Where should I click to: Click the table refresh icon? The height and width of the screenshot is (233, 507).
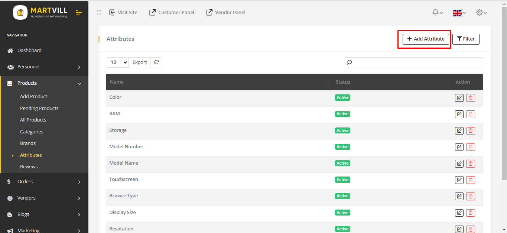[x=156, y=62]
